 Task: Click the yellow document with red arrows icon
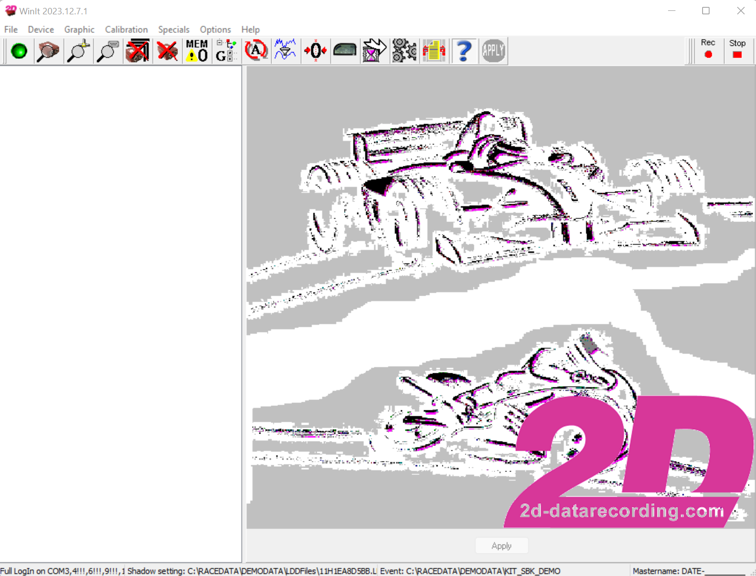pos(434,51)
